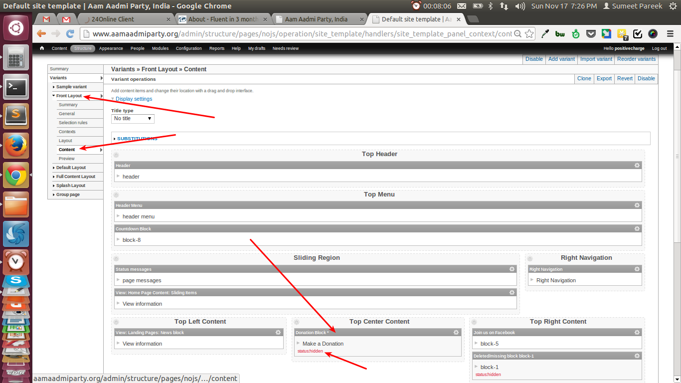Open the Deleted/missing block-1 pane's gear

pyautogui.click(x=637, y=356)
